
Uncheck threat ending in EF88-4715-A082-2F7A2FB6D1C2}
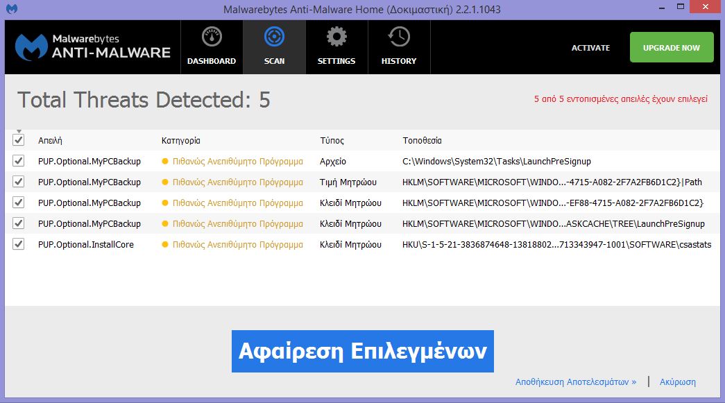(19, 203)
